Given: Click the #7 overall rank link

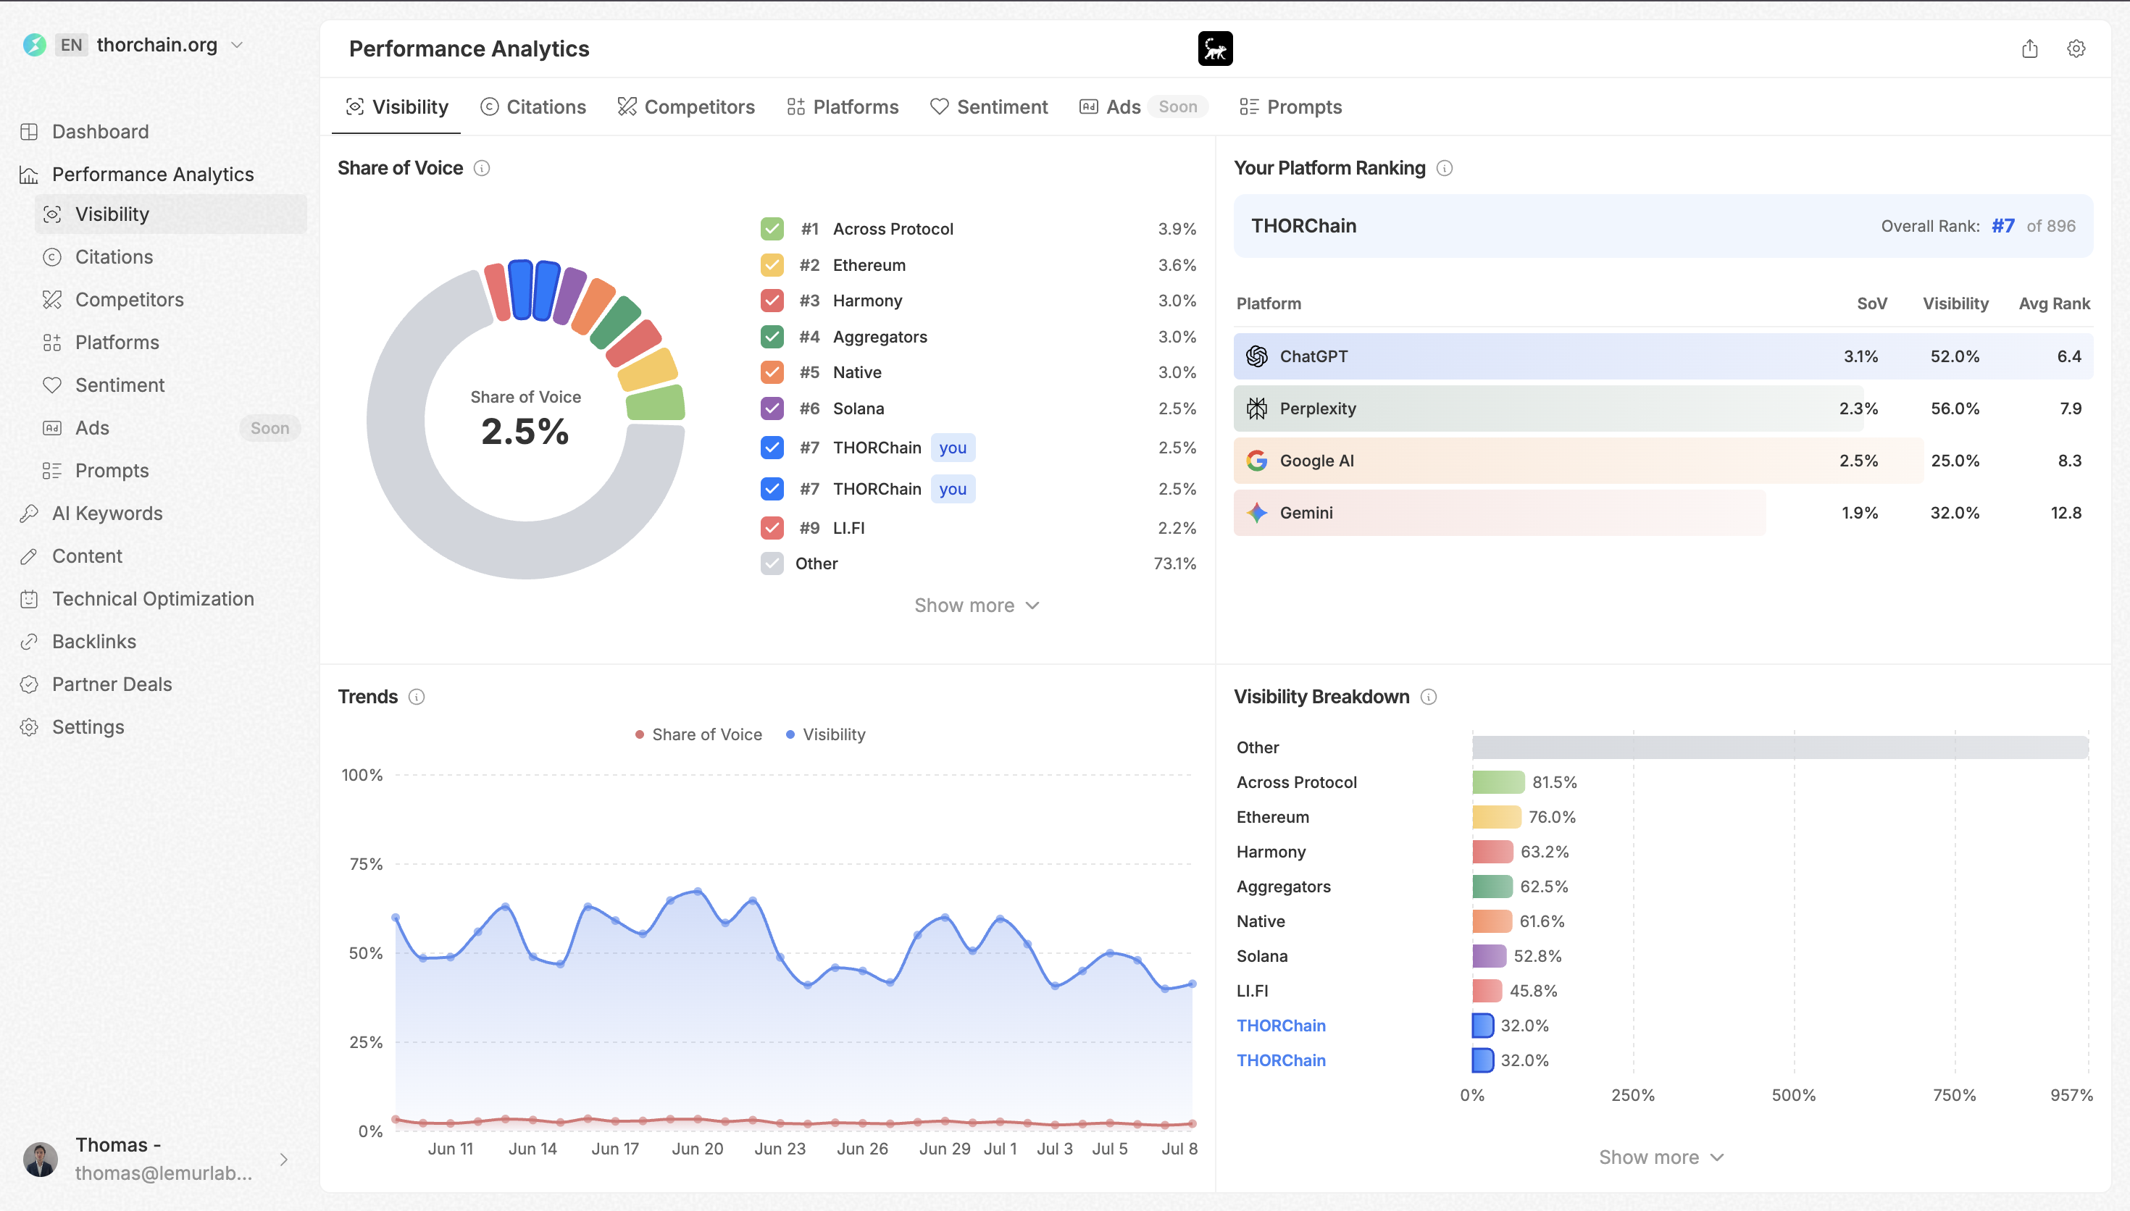Looking at the screenshot, I should coord(2002,226).
